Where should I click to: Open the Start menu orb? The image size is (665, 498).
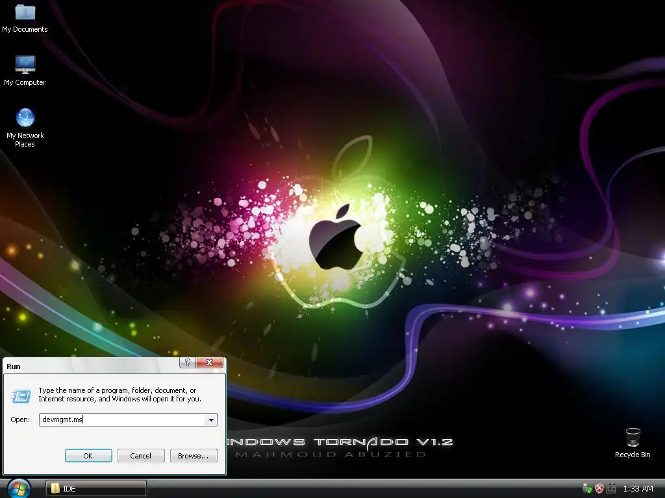[x=19, y=488]
